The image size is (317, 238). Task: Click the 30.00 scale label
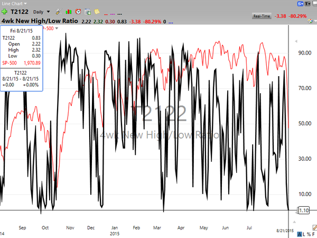[x=305, y=159]
